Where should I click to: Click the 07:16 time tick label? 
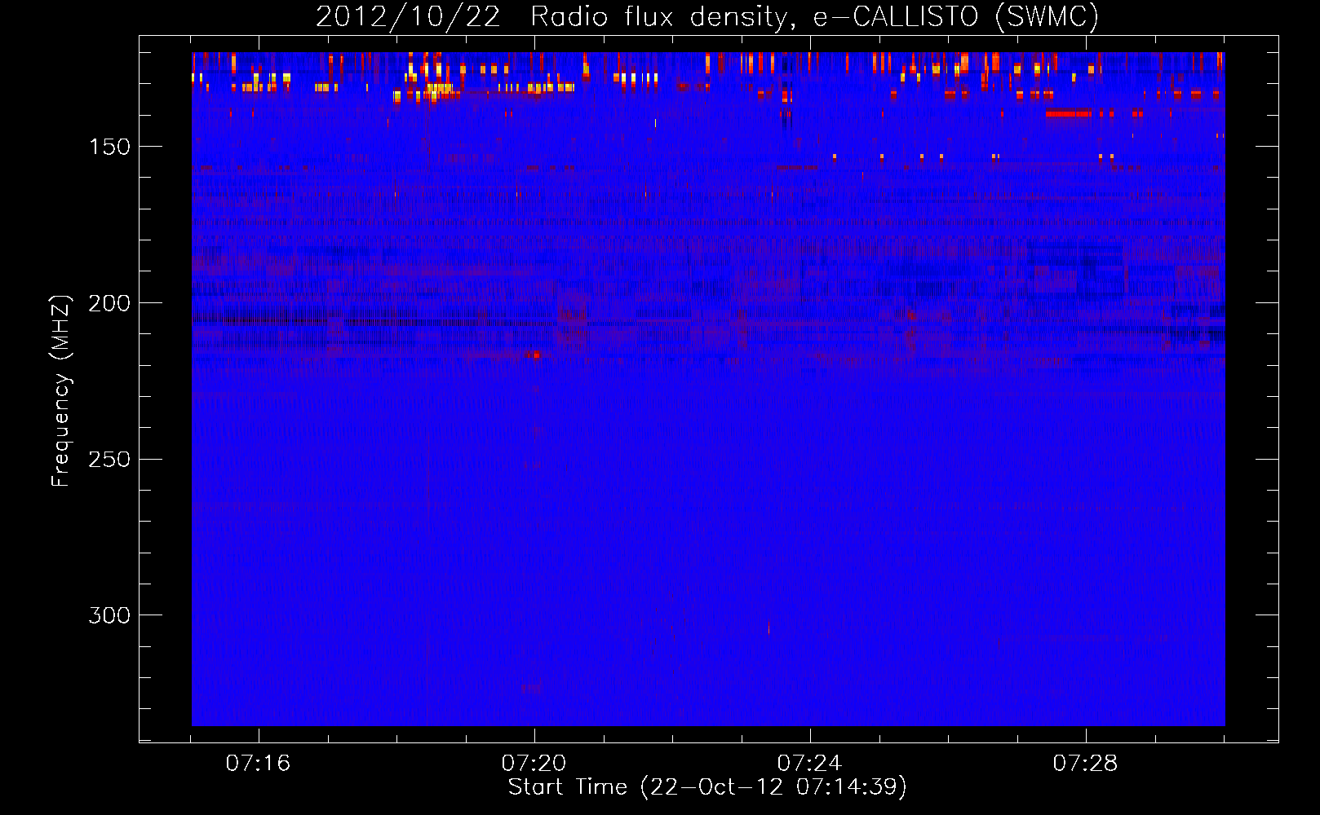click(258, 764)
